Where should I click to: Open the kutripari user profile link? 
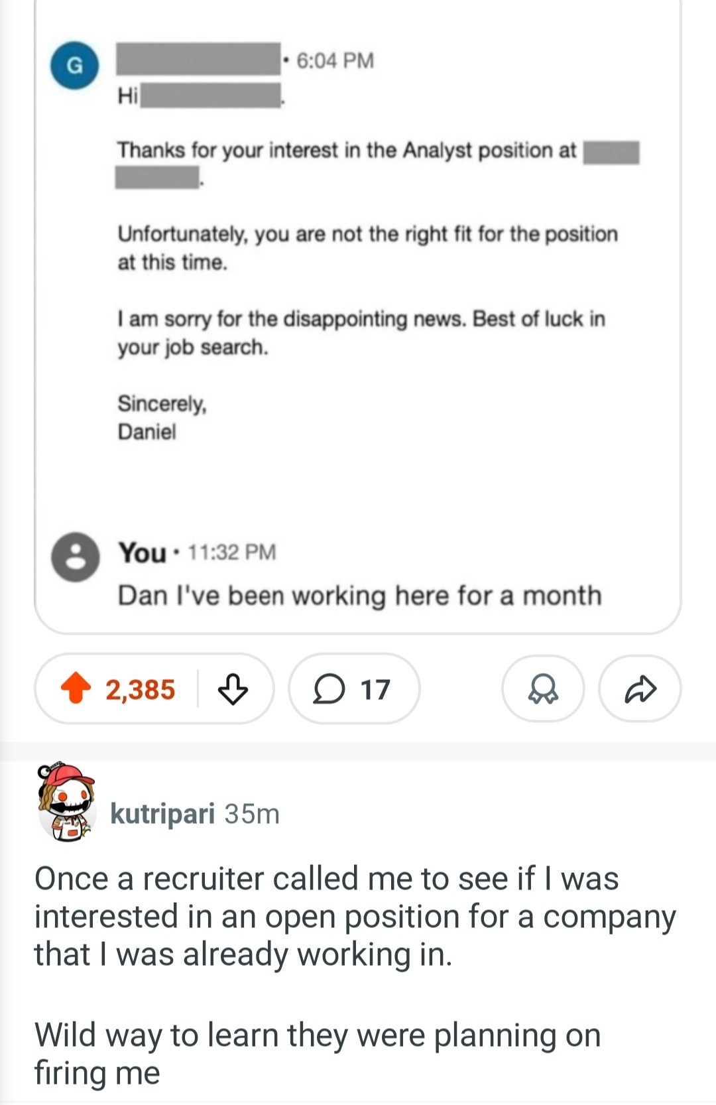coord(162,813)
